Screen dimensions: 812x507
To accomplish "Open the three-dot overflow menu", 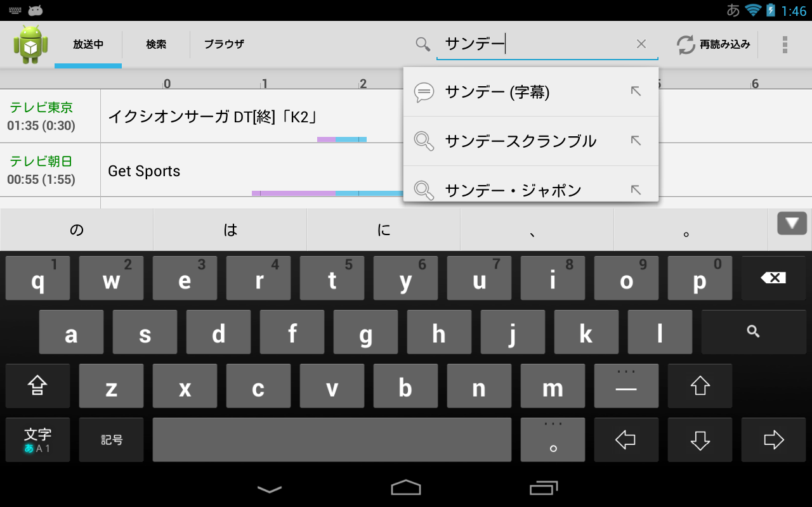I will coord(785,44).
